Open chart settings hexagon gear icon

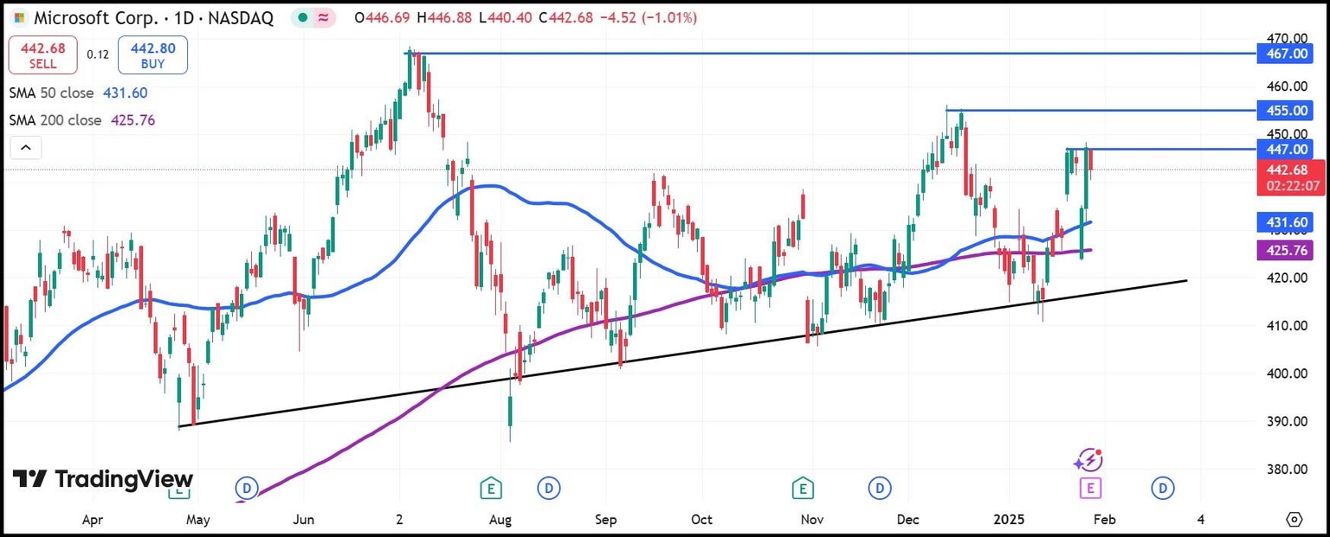click(1294, 520)
